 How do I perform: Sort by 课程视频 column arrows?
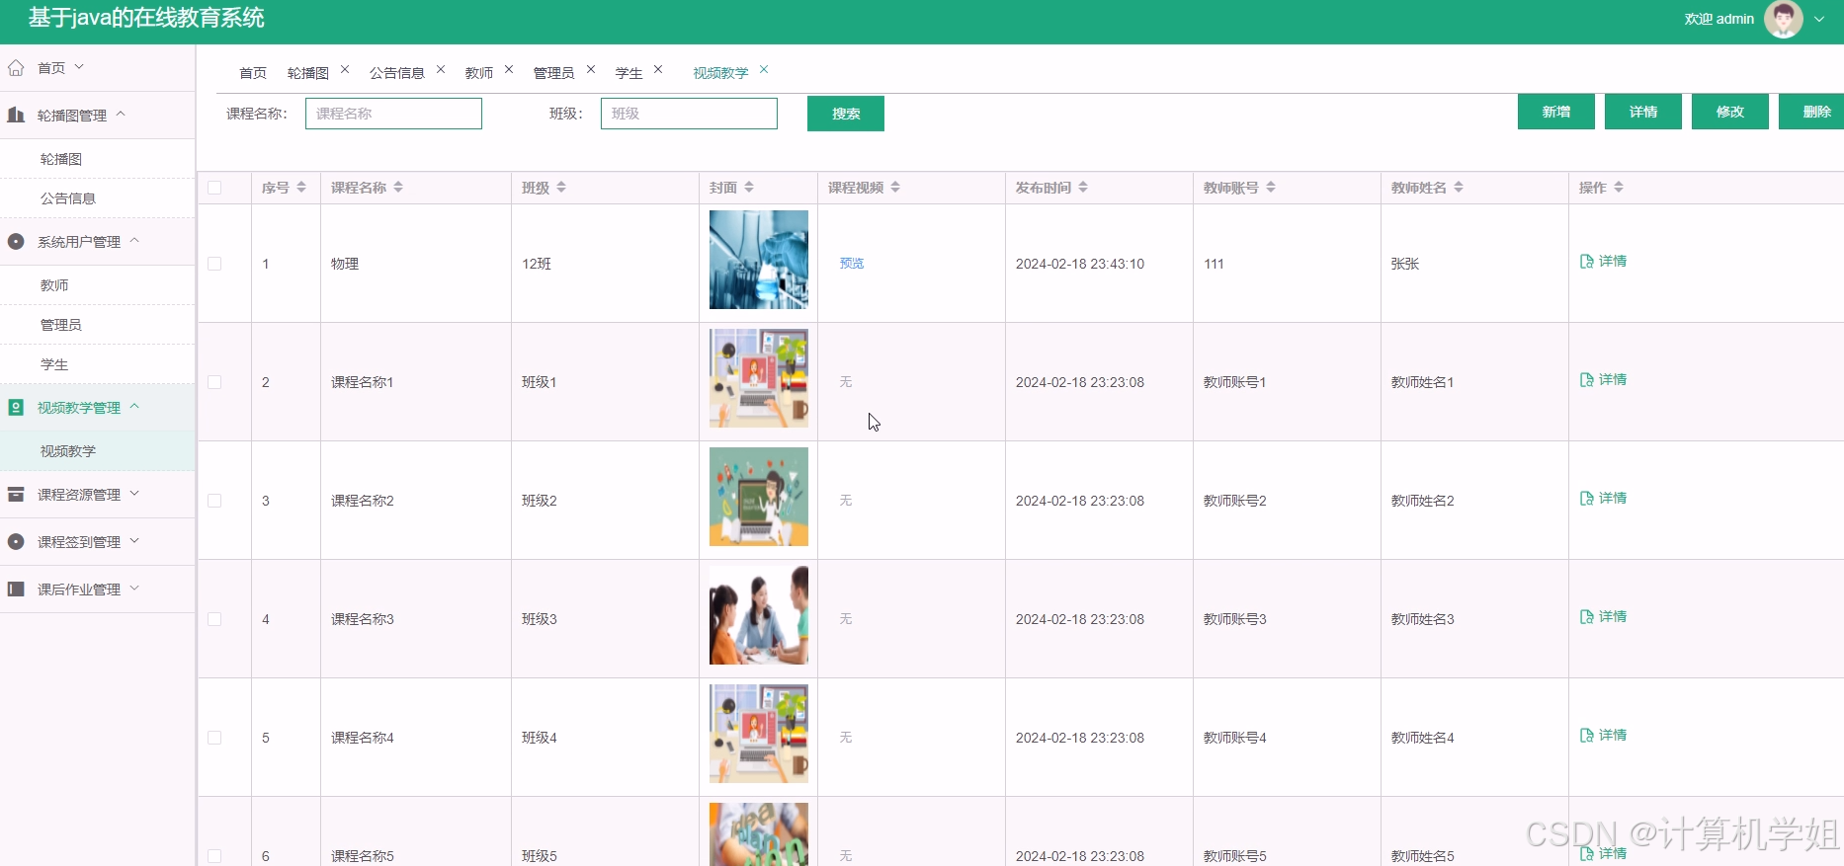(x=895, y=188)
